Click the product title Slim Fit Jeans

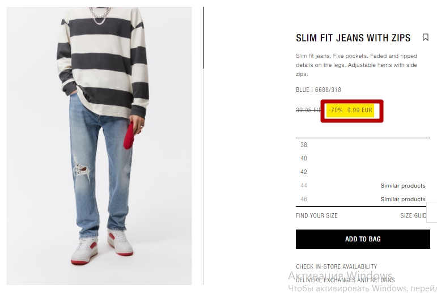point(353,38)
